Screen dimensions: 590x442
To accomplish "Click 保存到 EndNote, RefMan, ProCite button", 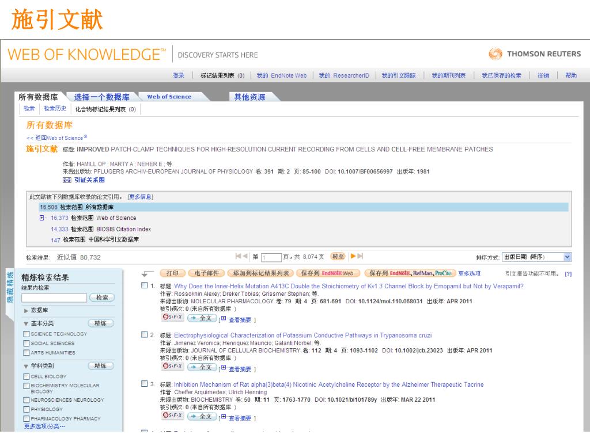I will (410, 273).
